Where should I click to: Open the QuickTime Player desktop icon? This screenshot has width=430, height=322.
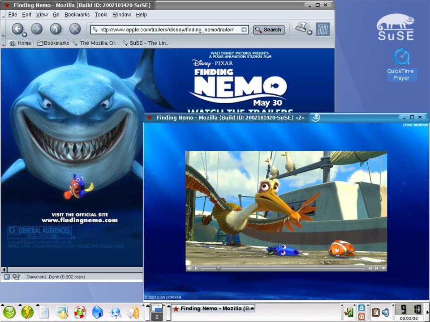point(401,57)
